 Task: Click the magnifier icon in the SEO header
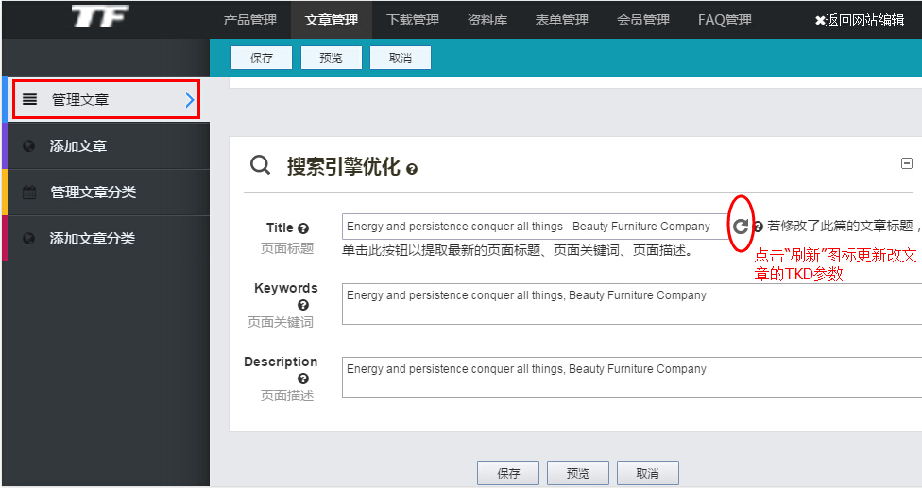[260, 166]
